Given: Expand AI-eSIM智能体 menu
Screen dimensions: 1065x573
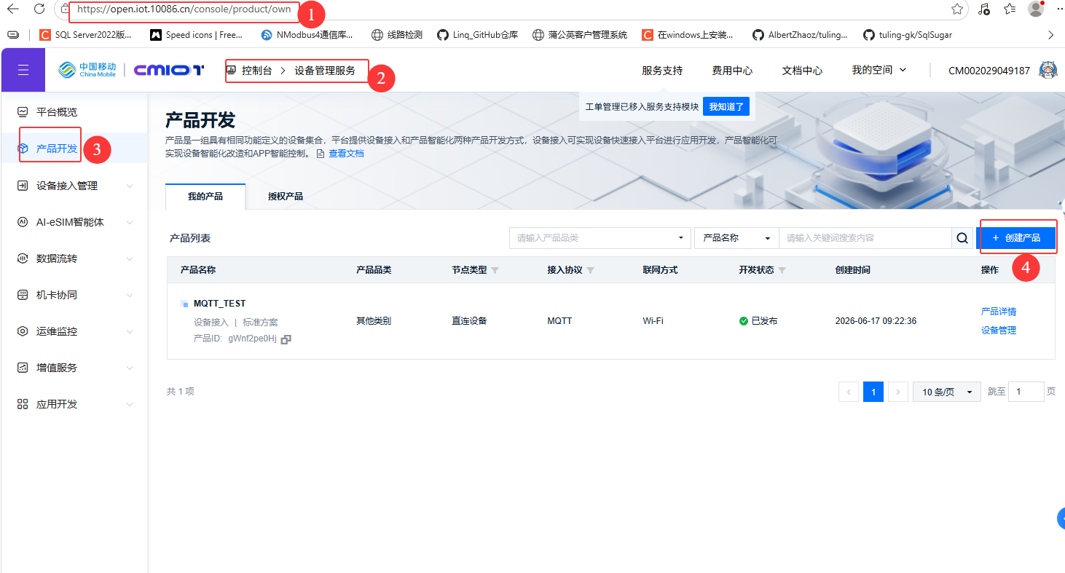Looking at the screenshot, I should click(x=74, y=222).
